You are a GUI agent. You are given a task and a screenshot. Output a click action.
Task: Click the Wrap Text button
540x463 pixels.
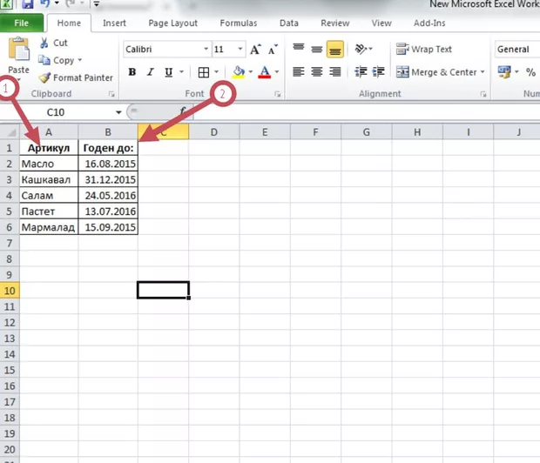click(424, 50)
